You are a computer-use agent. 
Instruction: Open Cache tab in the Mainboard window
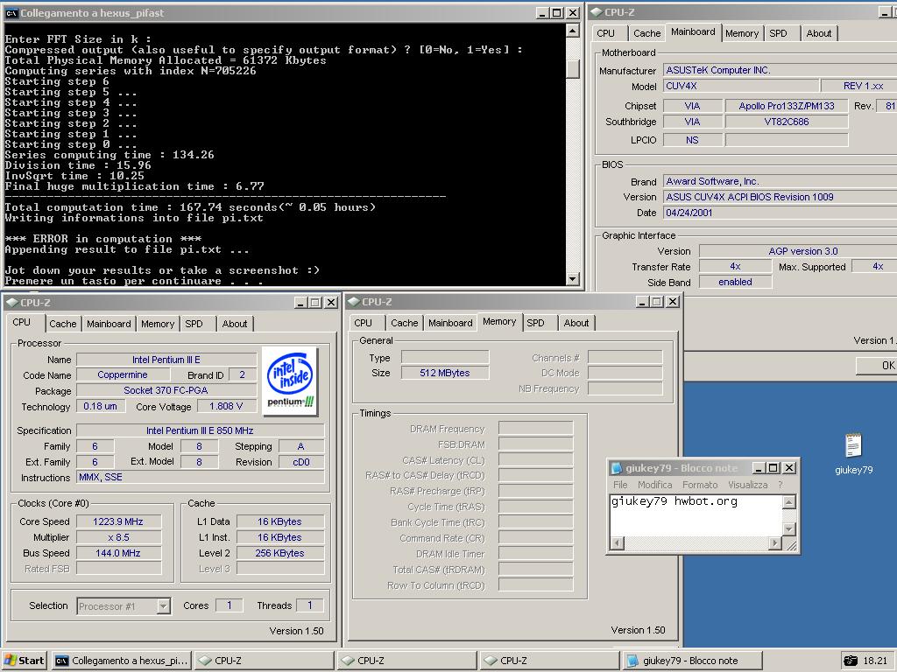click(x=647, y=33)
